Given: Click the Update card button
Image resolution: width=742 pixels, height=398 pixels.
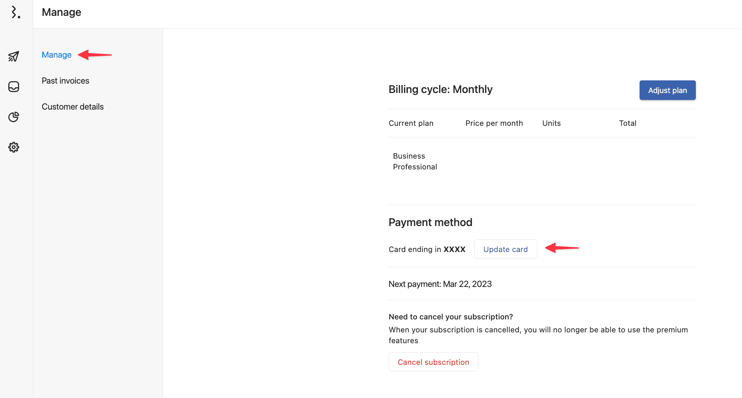Looking at the screenshot, I should tap(505, 249).
